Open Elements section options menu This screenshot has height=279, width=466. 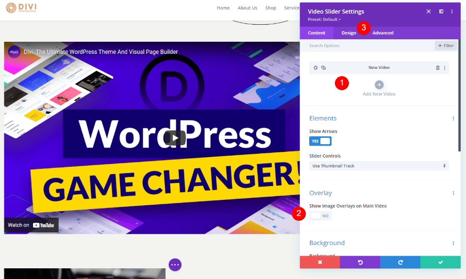point(453,118)
